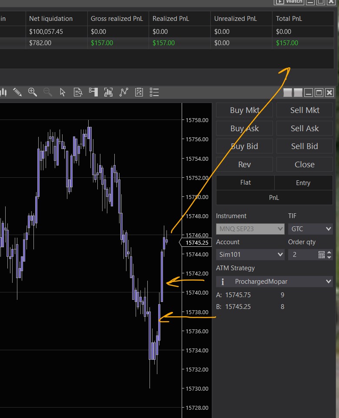The image size is (339, 418).
Task: Click the Buy Mkt button
Action: click(x=244, y=110)
